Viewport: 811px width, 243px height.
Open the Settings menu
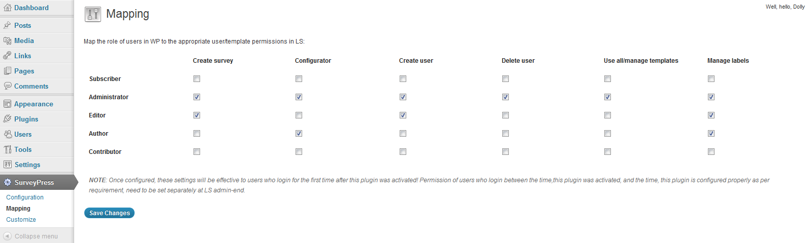point(27,165)
